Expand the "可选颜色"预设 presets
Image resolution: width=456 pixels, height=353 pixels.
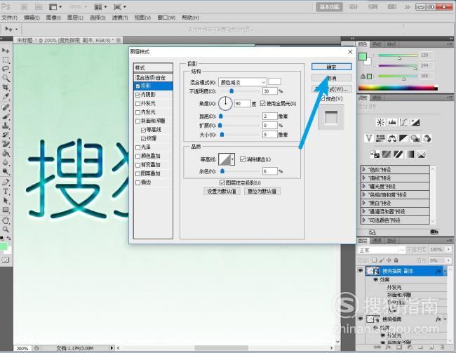(x=364, y=220)
